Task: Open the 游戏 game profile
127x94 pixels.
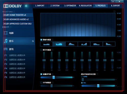Action: [x=19, y=49]
